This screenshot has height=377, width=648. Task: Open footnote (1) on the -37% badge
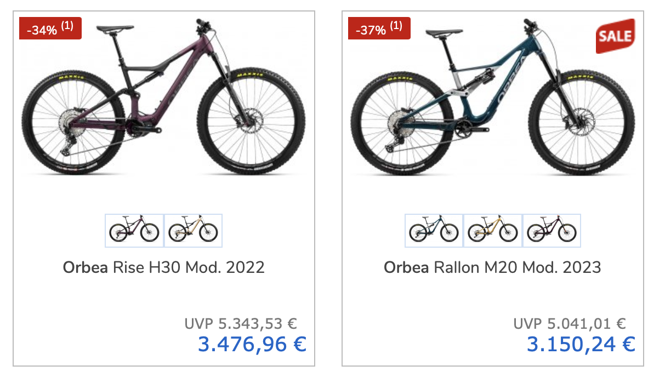[x=396, y=25]
